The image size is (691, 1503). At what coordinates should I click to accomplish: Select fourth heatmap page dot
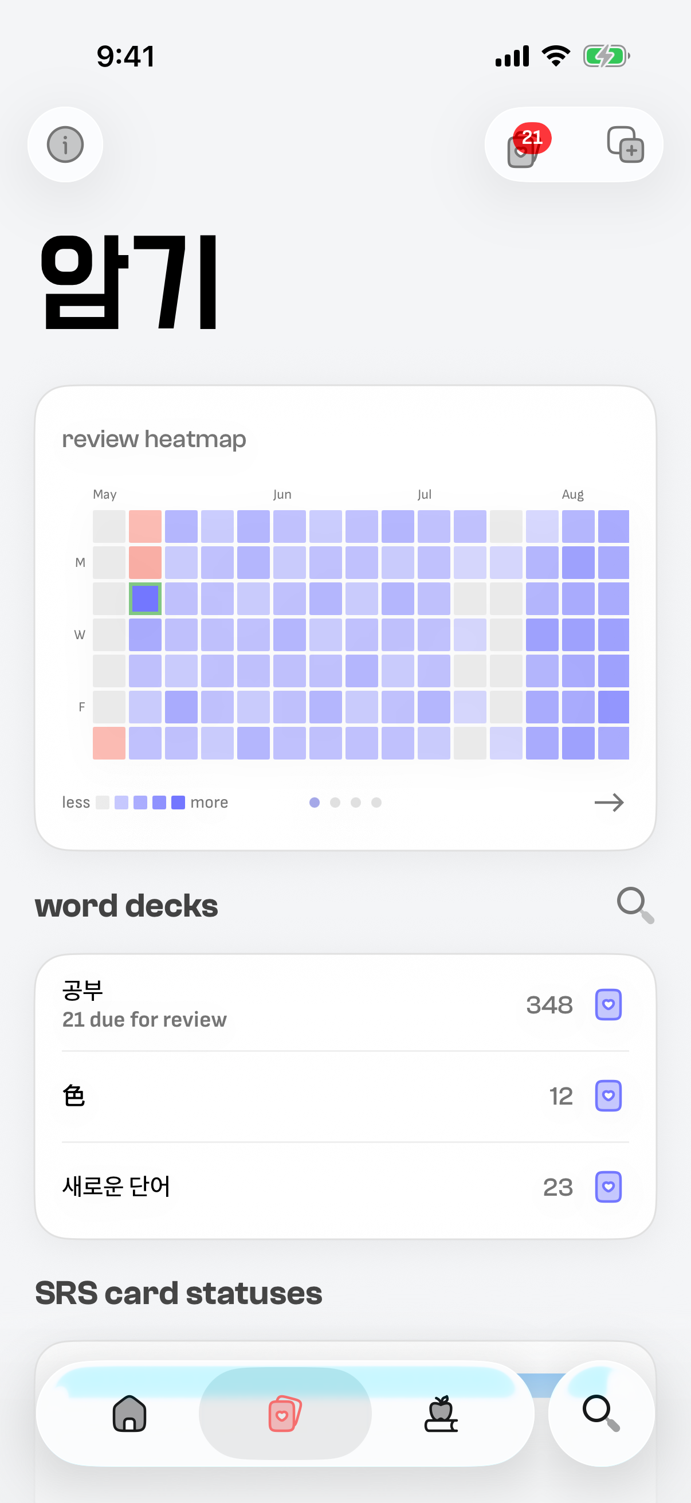click(x=376, y=803)
